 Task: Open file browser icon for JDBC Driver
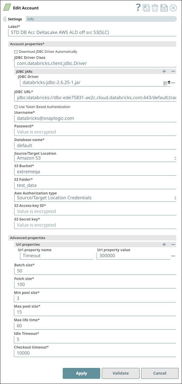[x=165, y=83]
